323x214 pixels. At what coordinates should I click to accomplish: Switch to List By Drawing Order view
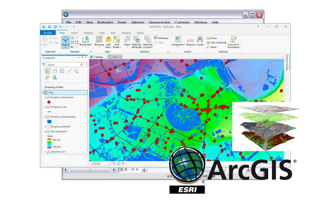[48, 71]
